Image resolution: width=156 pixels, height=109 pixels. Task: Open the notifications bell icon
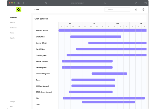point(136,10)
